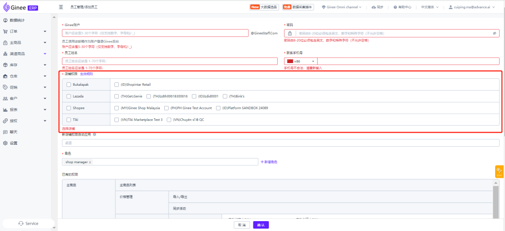The height and width of the screenshot is (231, 505).
Task: Click the +新增角色 add role link
Action: [x=269, y=162]
